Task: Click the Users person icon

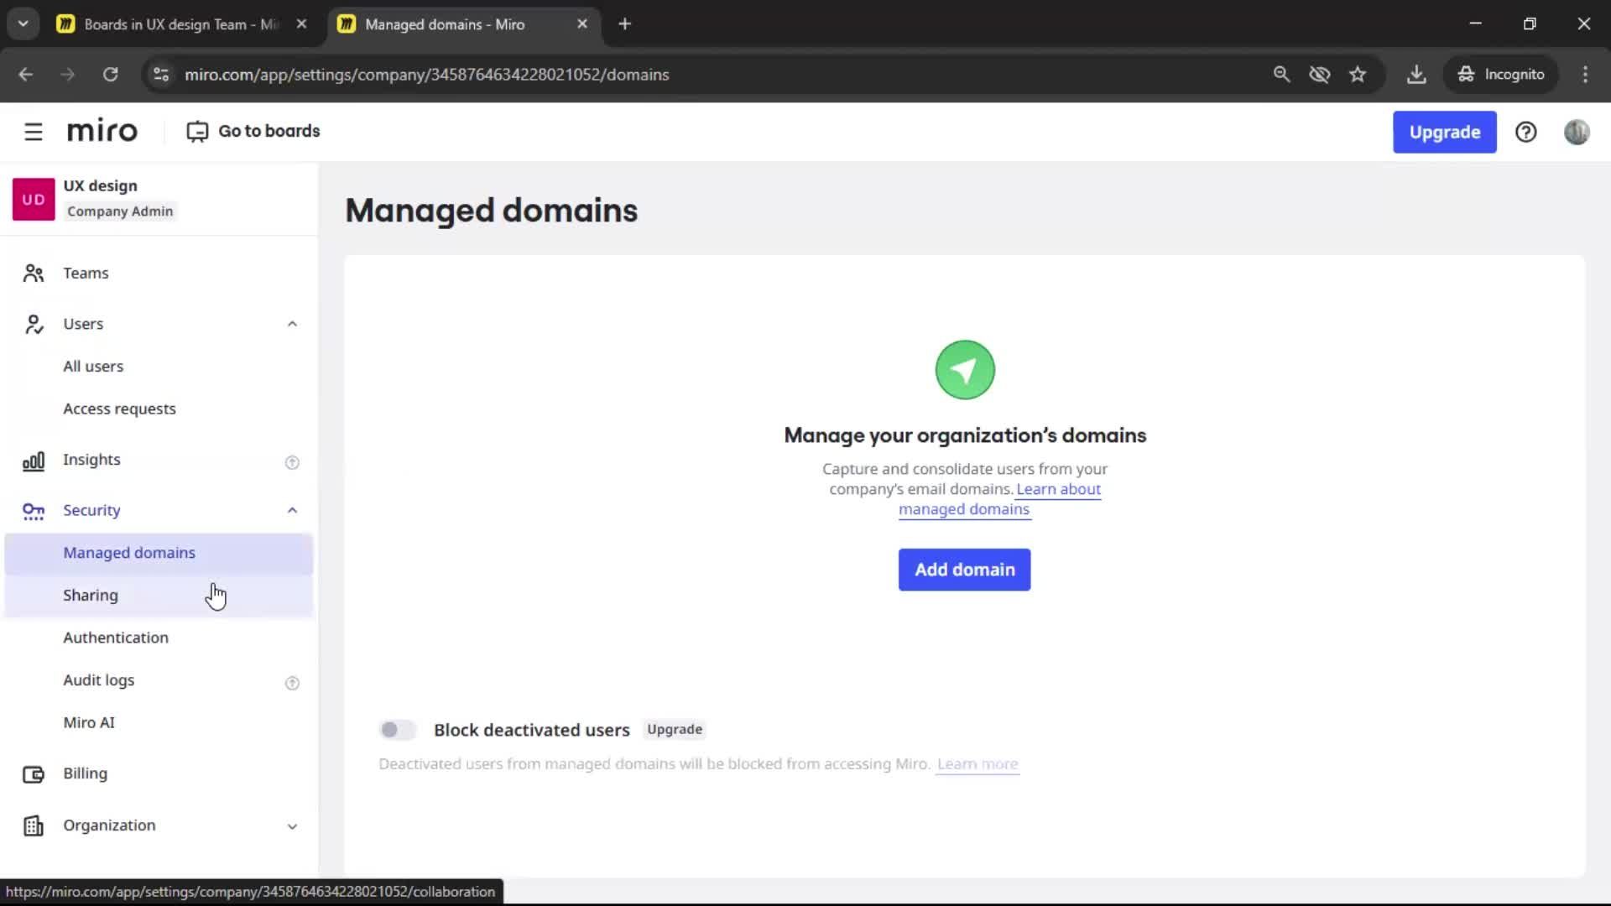Action: click(34, 324)
